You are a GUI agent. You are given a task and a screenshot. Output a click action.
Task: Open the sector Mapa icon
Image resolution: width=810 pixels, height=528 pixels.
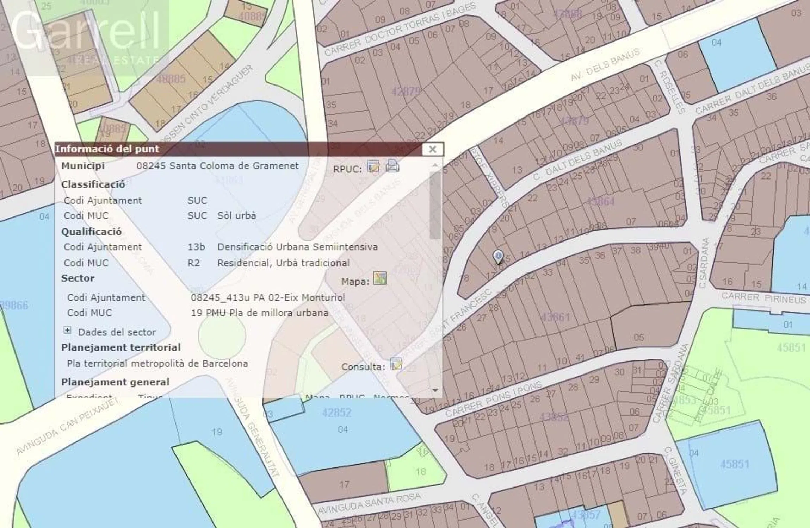[x=379, y=278]
